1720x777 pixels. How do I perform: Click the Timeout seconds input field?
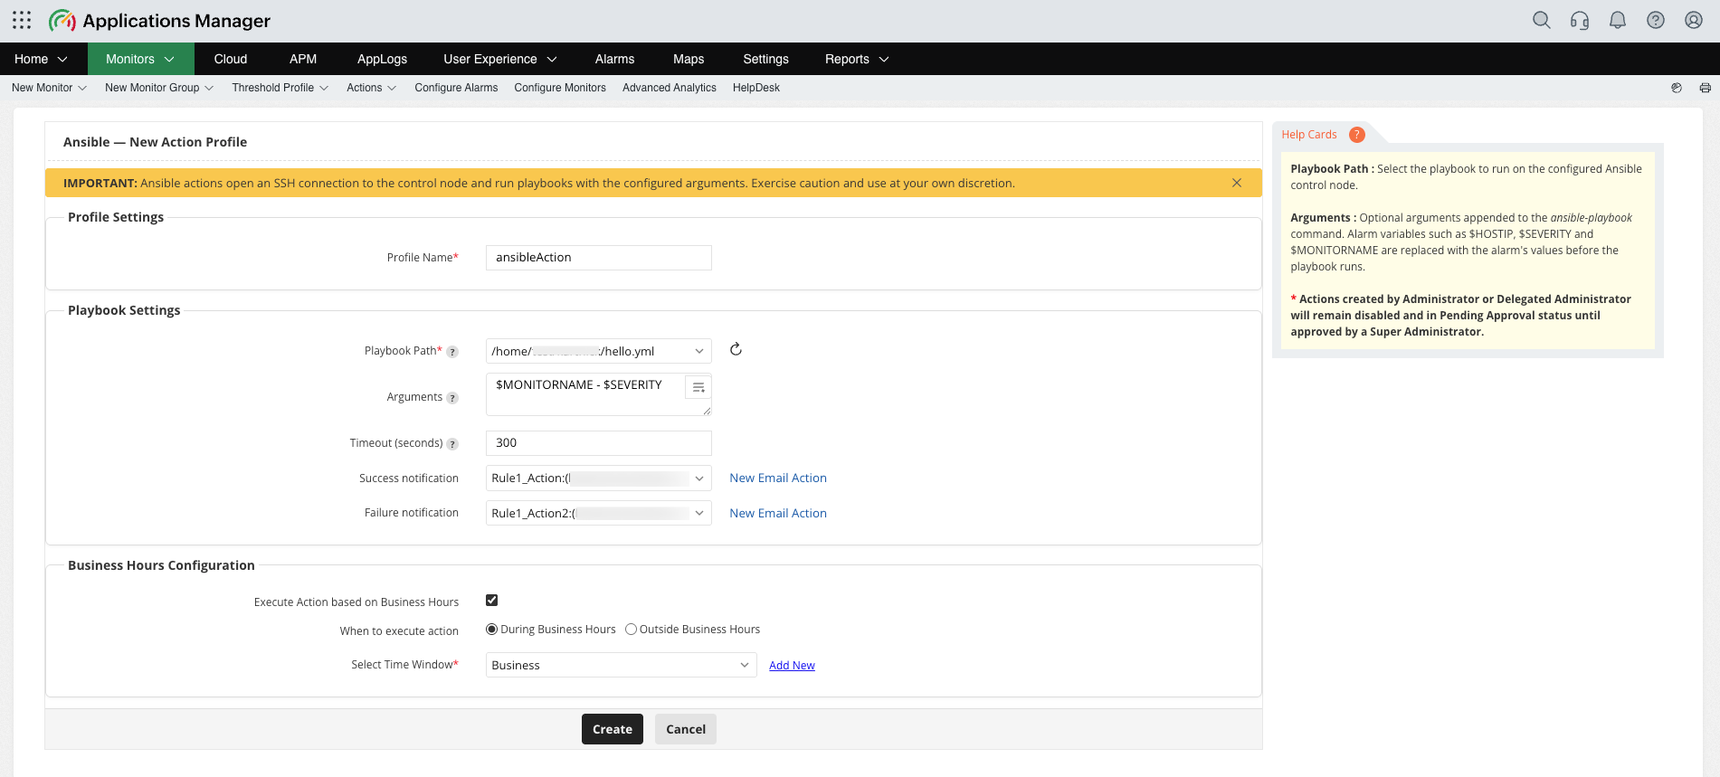(598, 443)
